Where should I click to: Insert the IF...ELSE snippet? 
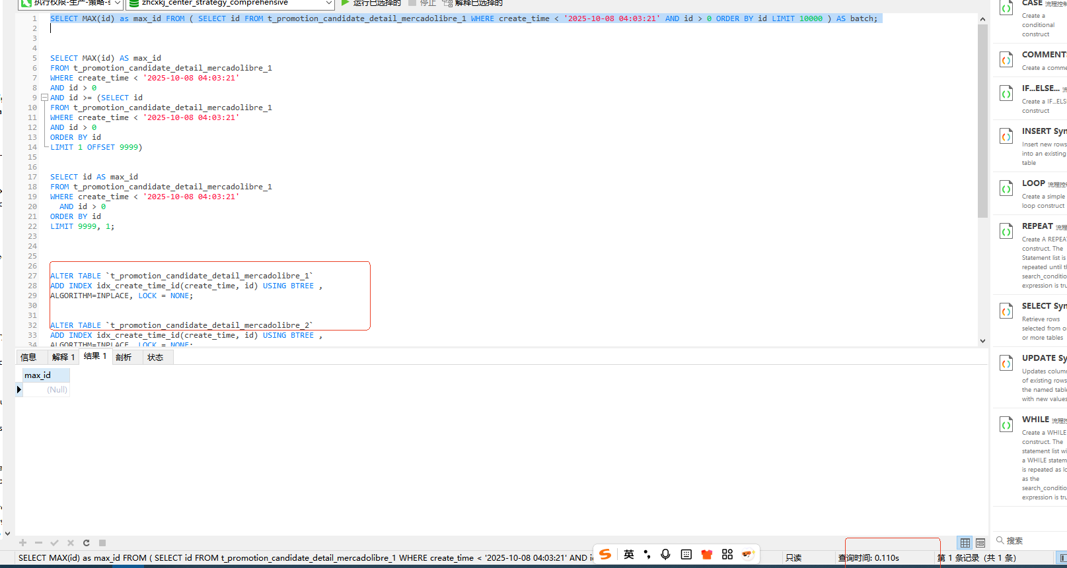click(x=1031, y=98)
